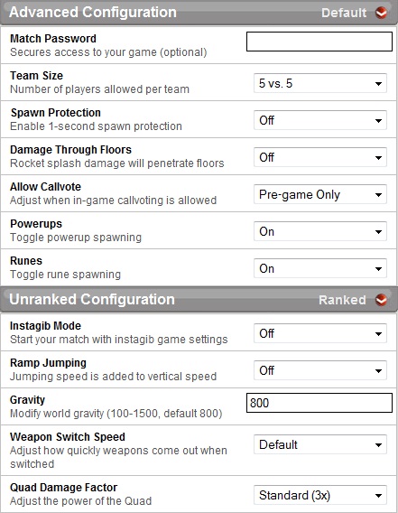Click the red arrow icon beside Default
Image resolution: width=398 pixels, height=513 pixels.
pyautogui.click(x=381, y=13)
